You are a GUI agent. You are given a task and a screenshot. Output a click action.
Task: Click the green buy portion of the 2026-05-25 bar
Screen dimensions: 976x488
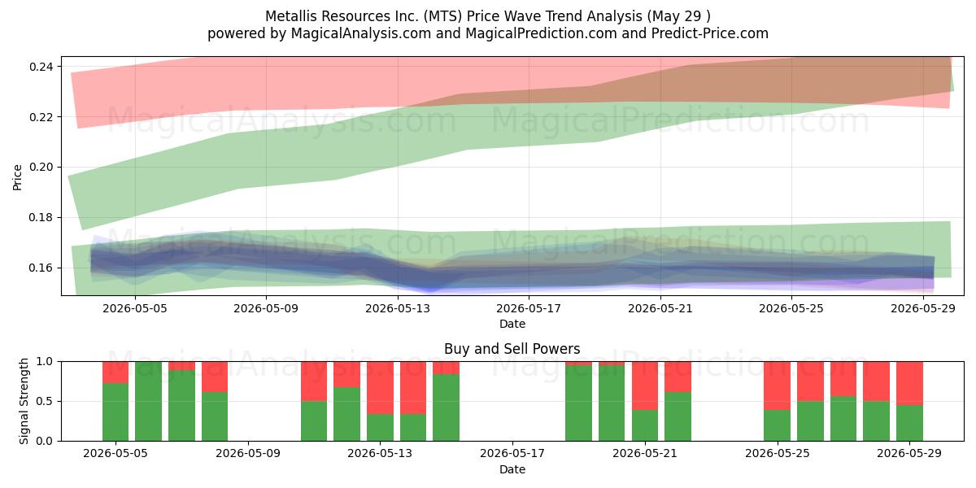pyautogui.click(x=778, y=425)
